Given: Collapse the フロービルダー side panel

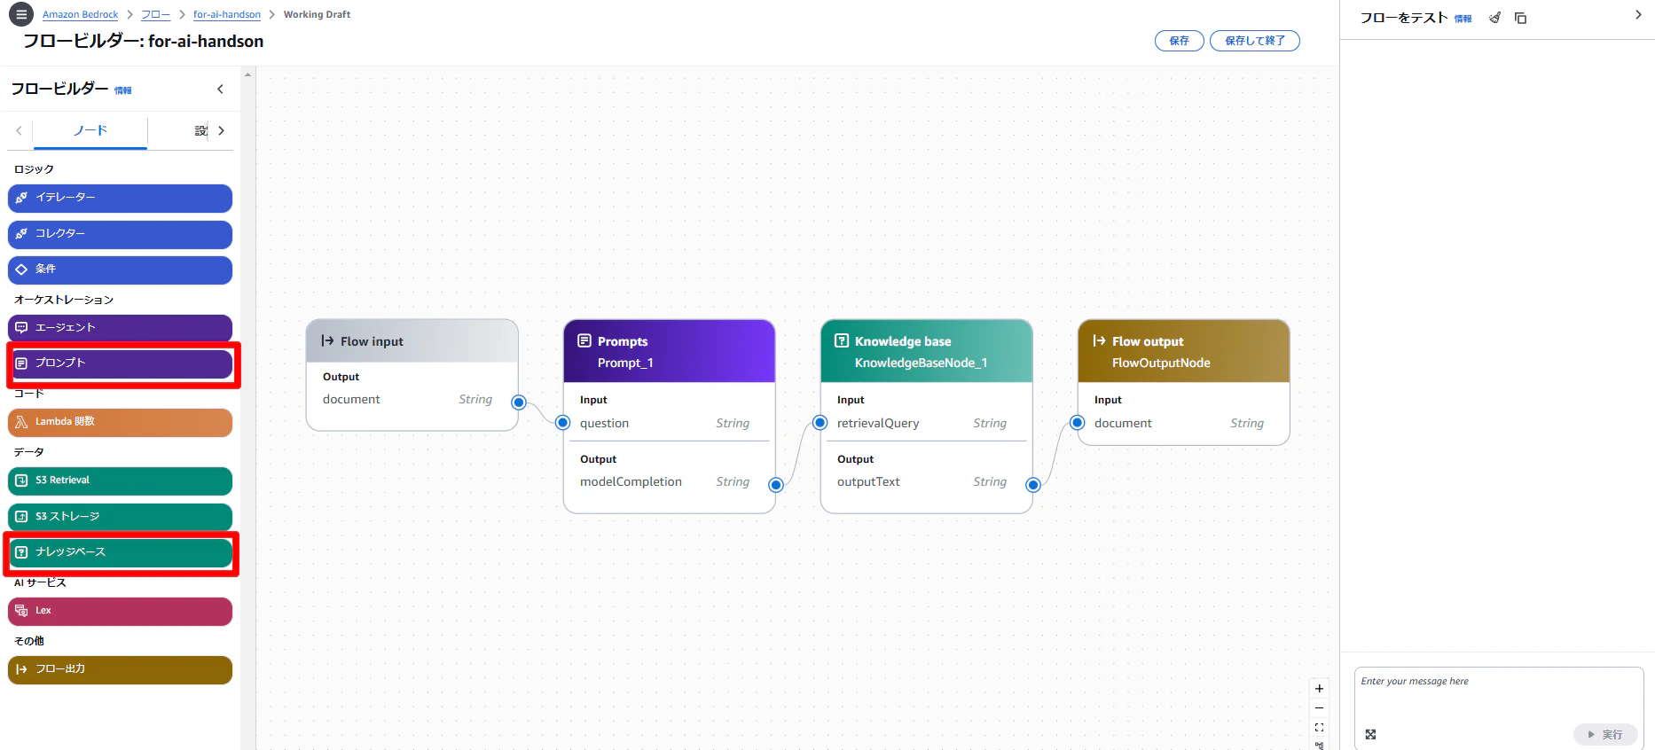Looking at the screenshot, I should (x=220, y=89).
